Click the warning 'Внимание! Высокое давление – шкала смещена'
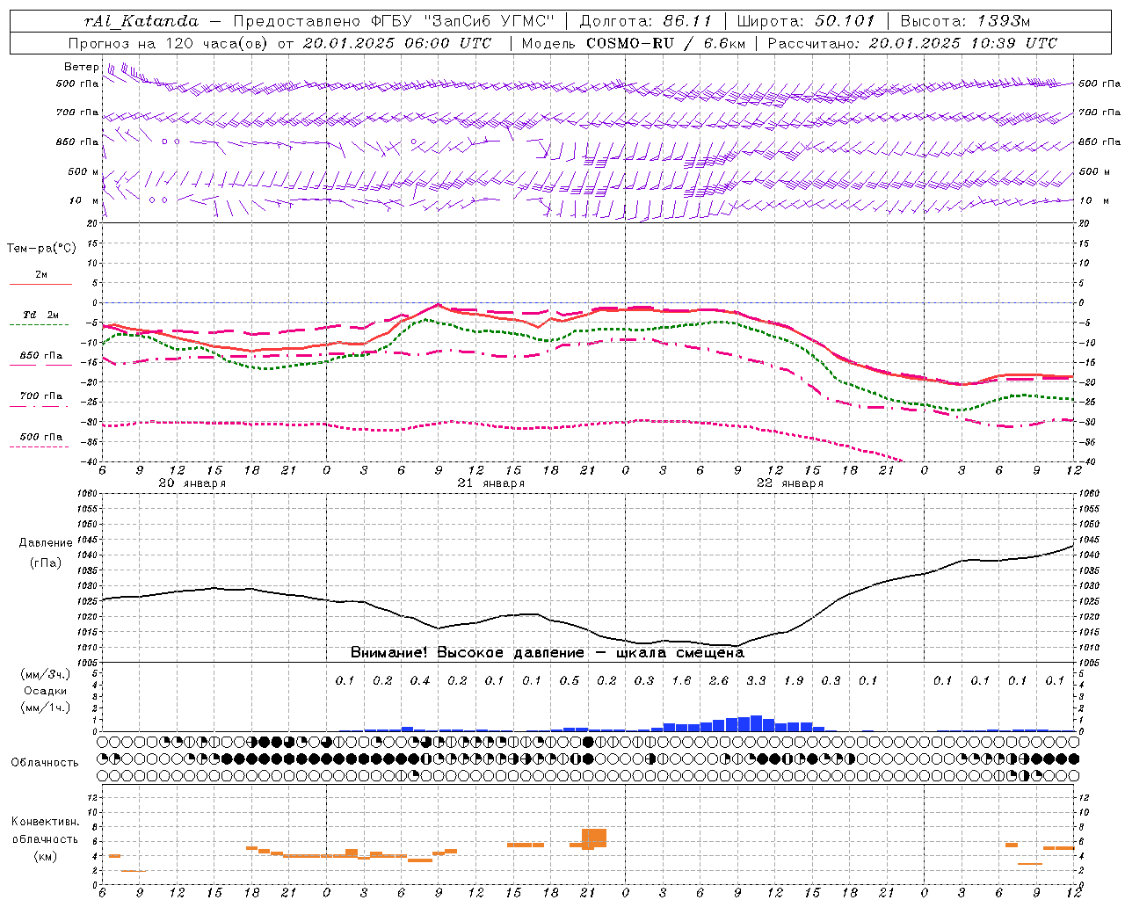This screenshot has width=1125, height=900. pos(547,653)
